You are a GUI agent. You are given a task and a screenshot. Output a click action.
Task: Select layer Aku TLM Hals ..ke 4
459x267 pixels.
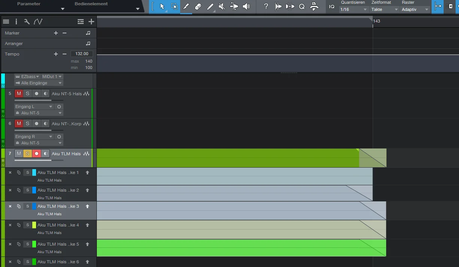[58, 225]
